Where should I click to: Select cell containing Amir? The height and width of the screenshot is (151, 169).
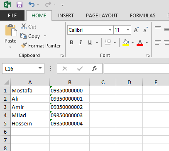(30, 107)
